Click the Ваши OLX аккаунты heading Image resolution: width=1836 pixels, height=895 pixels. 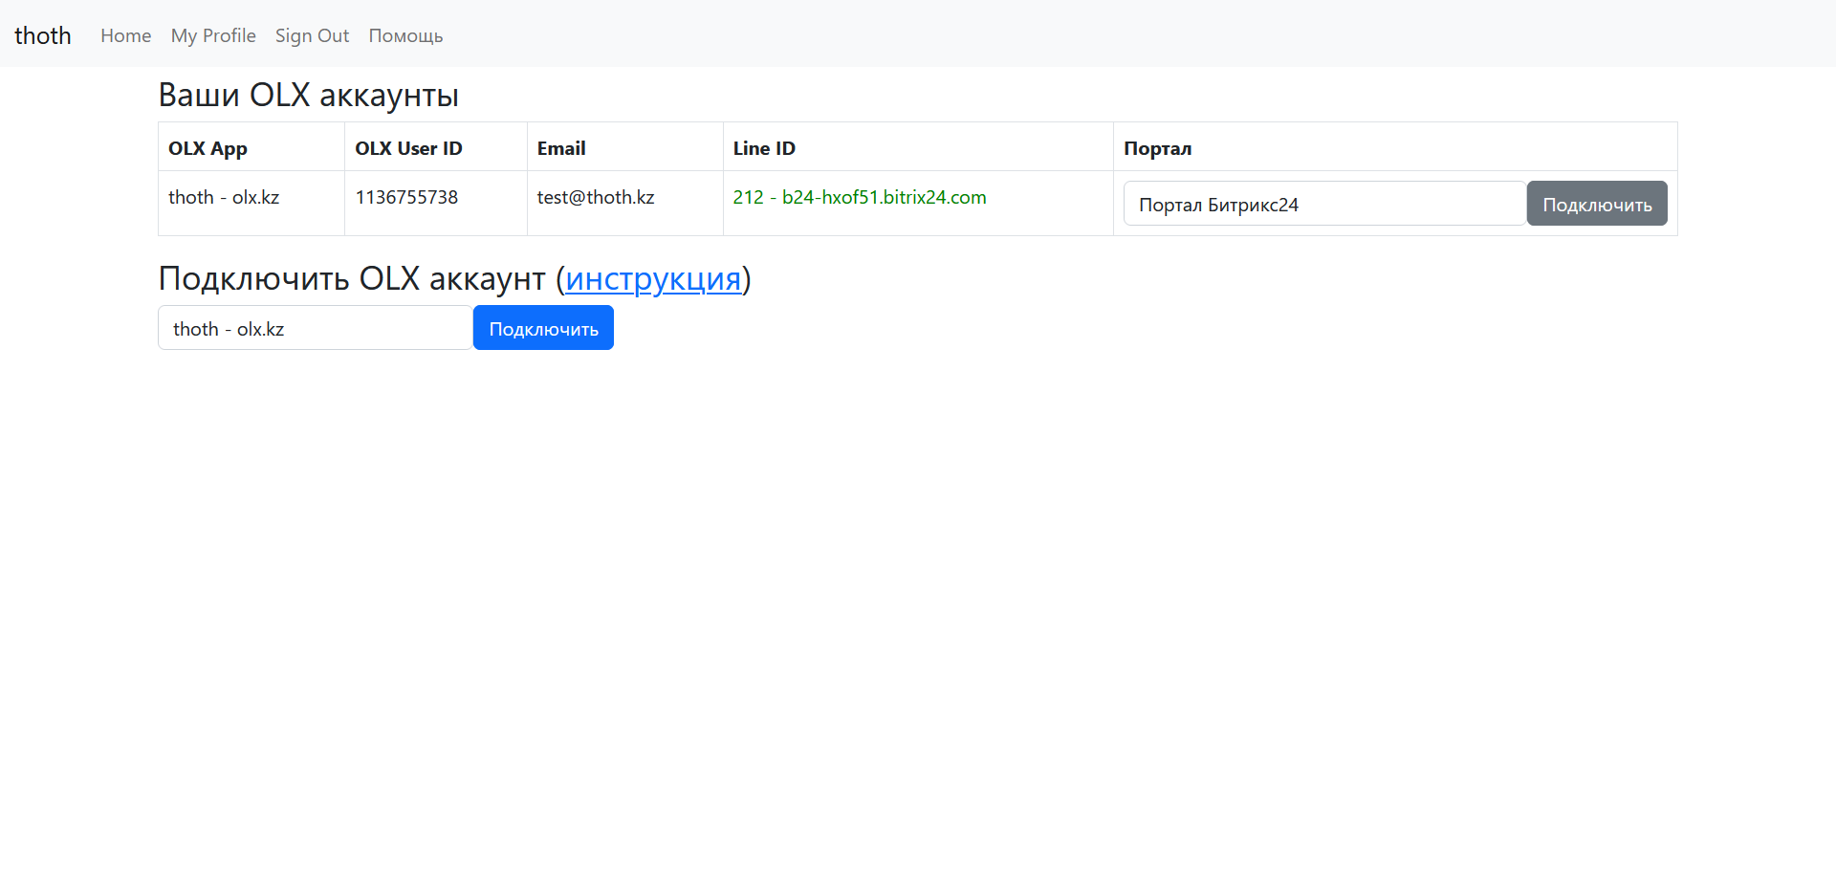(x=308, y=95)
